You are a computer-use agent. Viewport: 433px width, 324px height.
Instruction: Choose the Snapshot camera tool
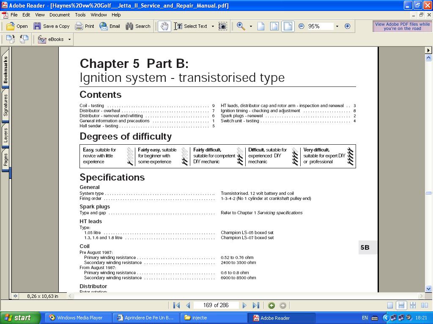(222, 26)
